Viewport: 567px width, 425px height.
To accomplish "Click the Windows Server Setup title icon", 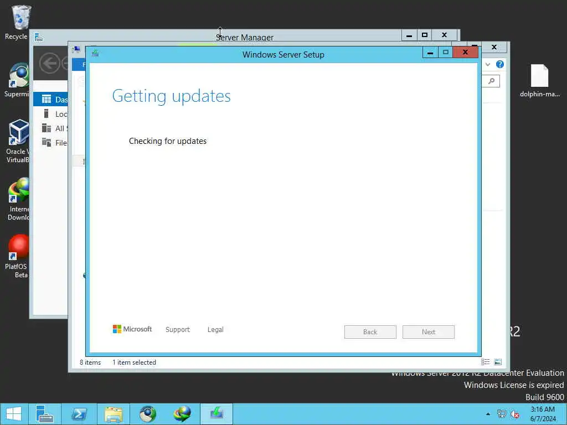I will pos(95,54).
